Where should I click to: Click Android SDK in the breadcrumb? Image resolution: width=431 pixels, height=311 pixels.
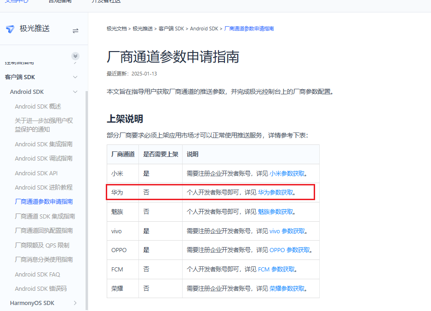point(204,29)
